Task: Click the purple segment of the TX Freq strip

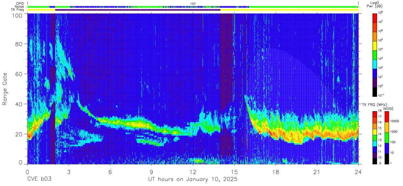Action: tap(138, 10)
